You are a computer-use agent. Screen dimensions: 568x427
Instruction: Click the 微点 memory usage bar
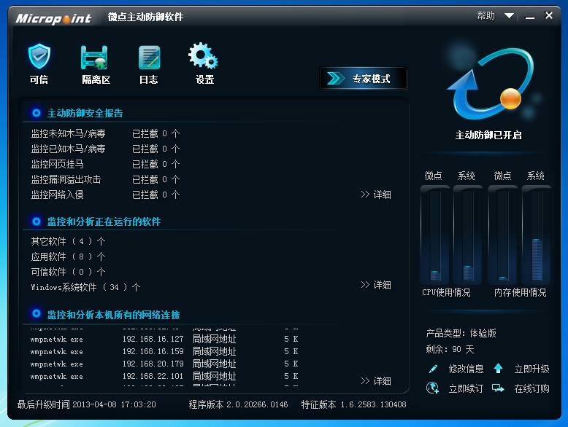(503, 235)
